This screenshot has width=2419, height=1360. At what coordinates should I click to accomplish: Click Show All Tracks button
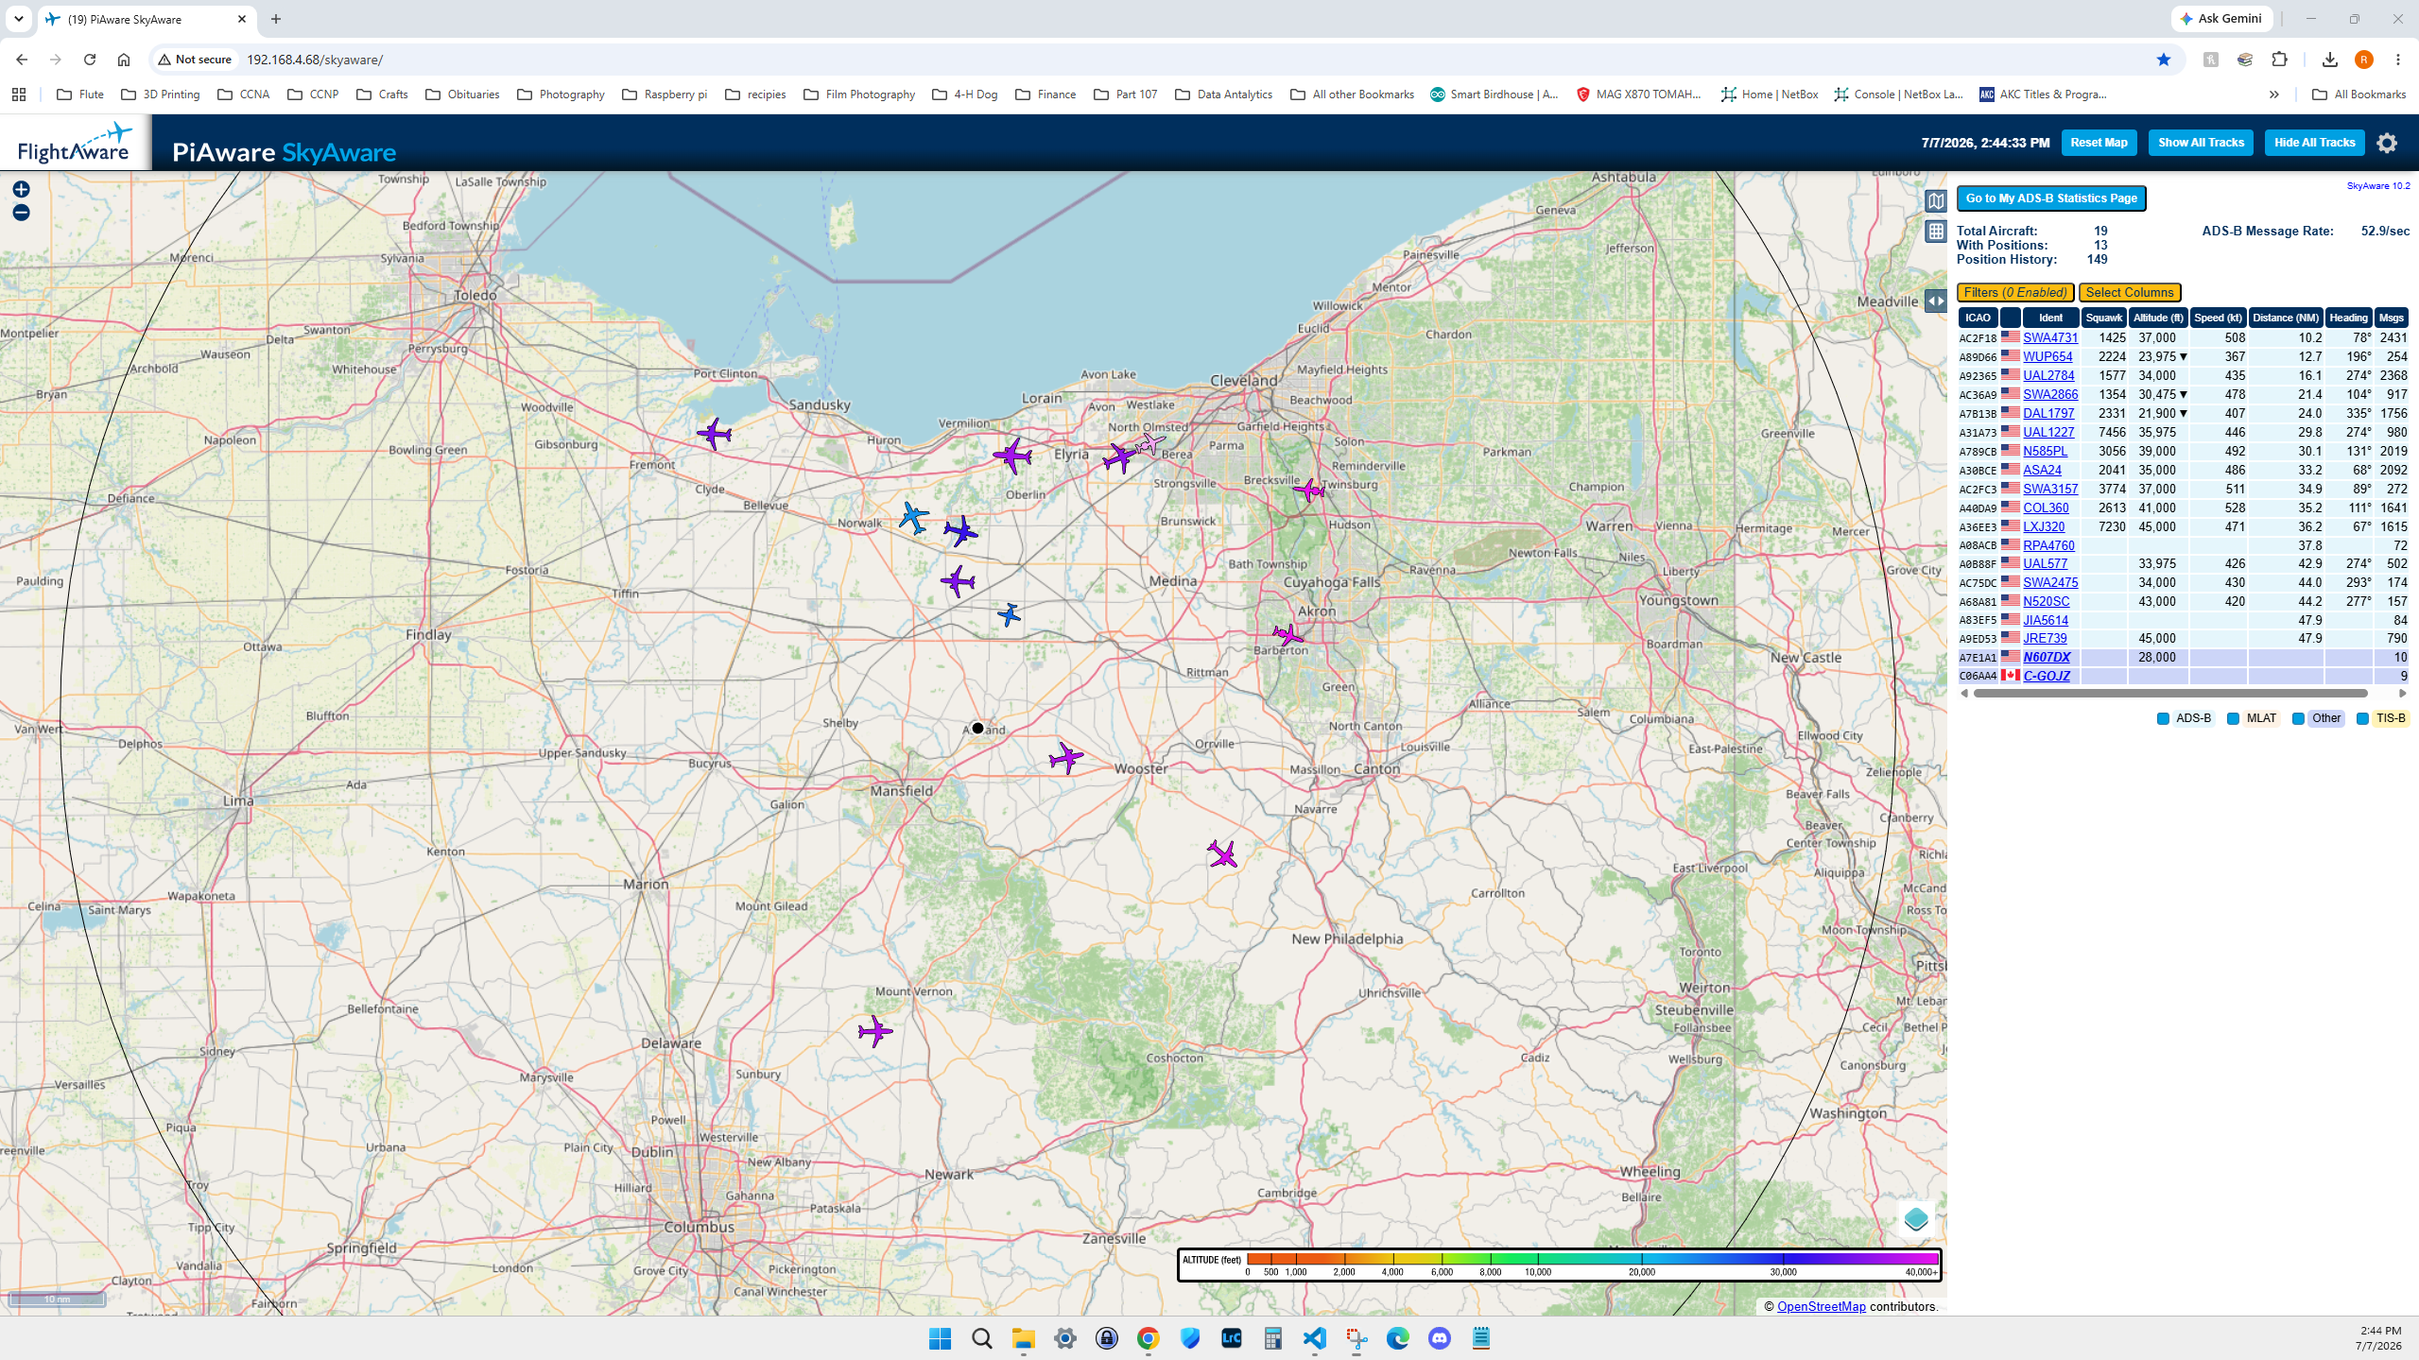point(2201,143)
